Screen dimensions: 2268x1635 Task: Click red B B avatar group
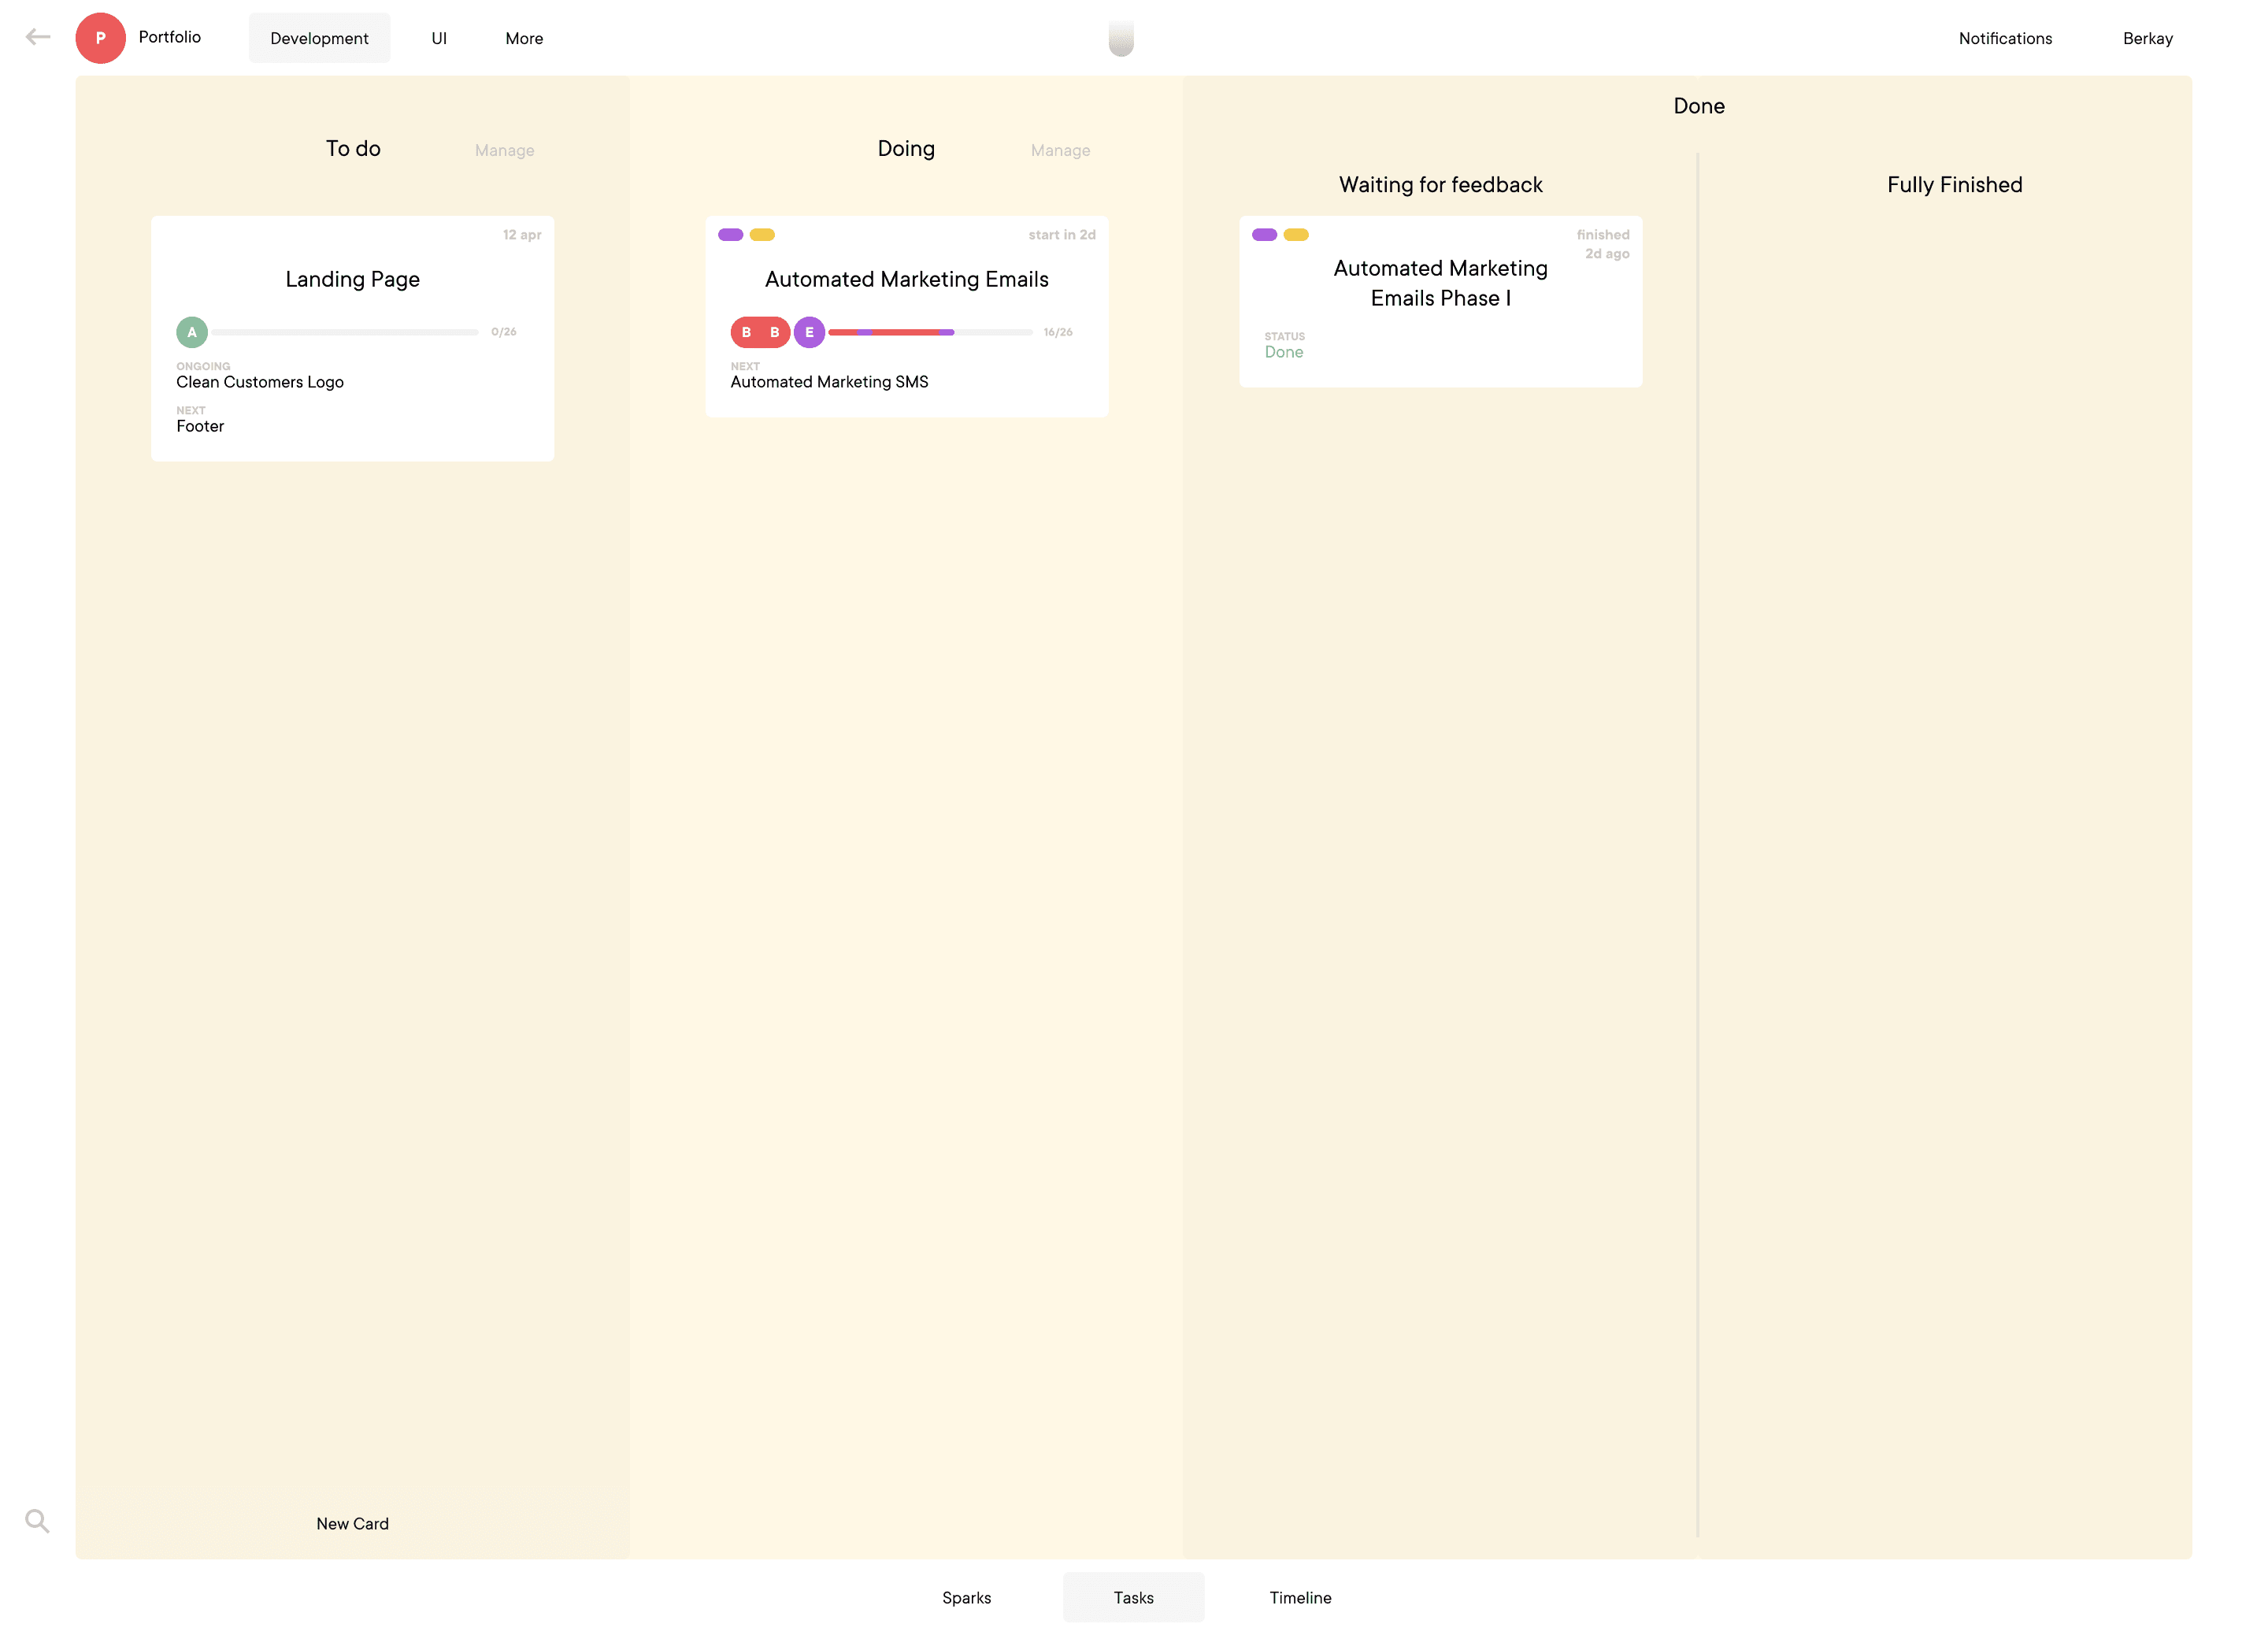click(760, 332)
